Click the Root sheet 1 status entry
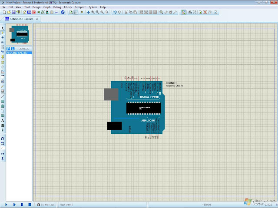Image resolution: width=278 pixels, height=208 pixels. coord(66,205)
